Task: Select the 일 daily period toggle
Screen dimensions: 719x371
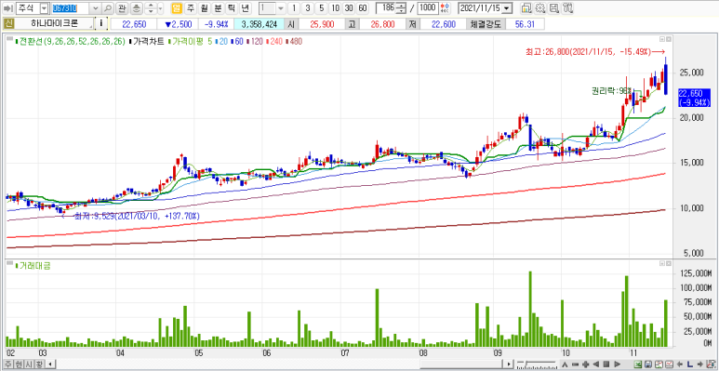Action: (x=177, y=8)
